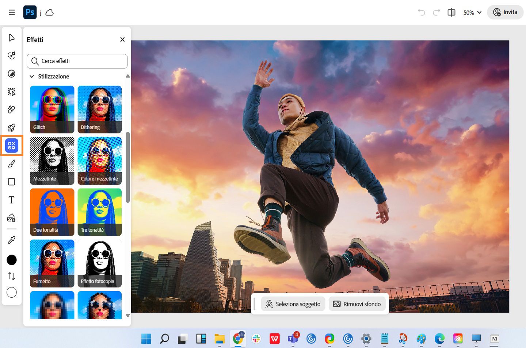Select the Brush tool
This screenshot has height=348, width=526.
point(12,164)
